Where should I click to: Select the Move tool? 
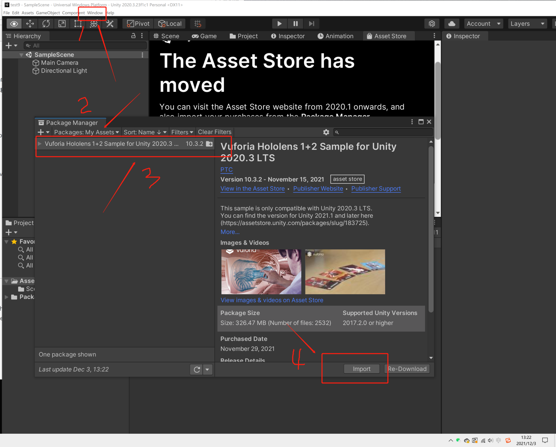(x=30, y=24)
